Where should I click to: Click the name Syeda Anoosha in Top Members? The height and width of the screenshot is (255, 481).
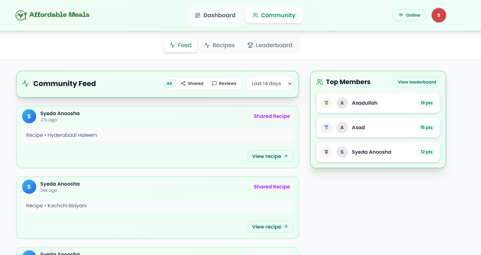coord(372,152)
